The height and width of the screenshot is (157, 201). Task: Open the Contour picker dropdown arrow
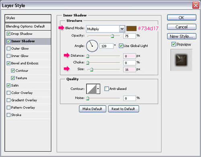[x=98, y=89]
